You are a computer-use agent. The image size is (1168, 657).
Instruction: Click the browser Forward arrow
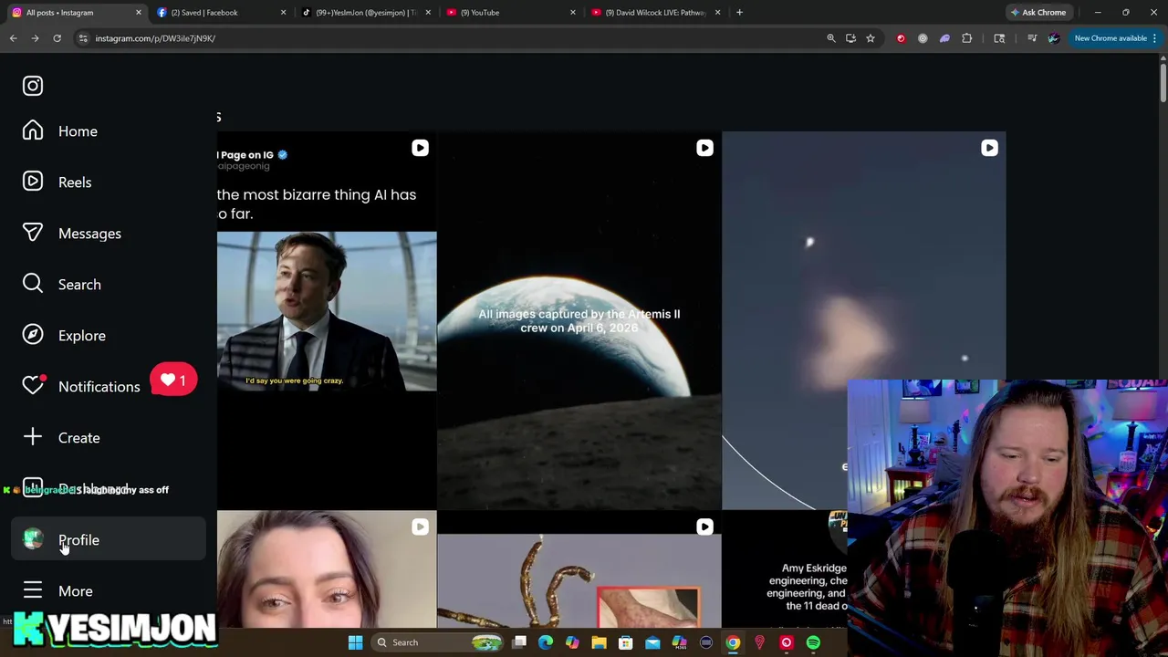click(35, 38)
